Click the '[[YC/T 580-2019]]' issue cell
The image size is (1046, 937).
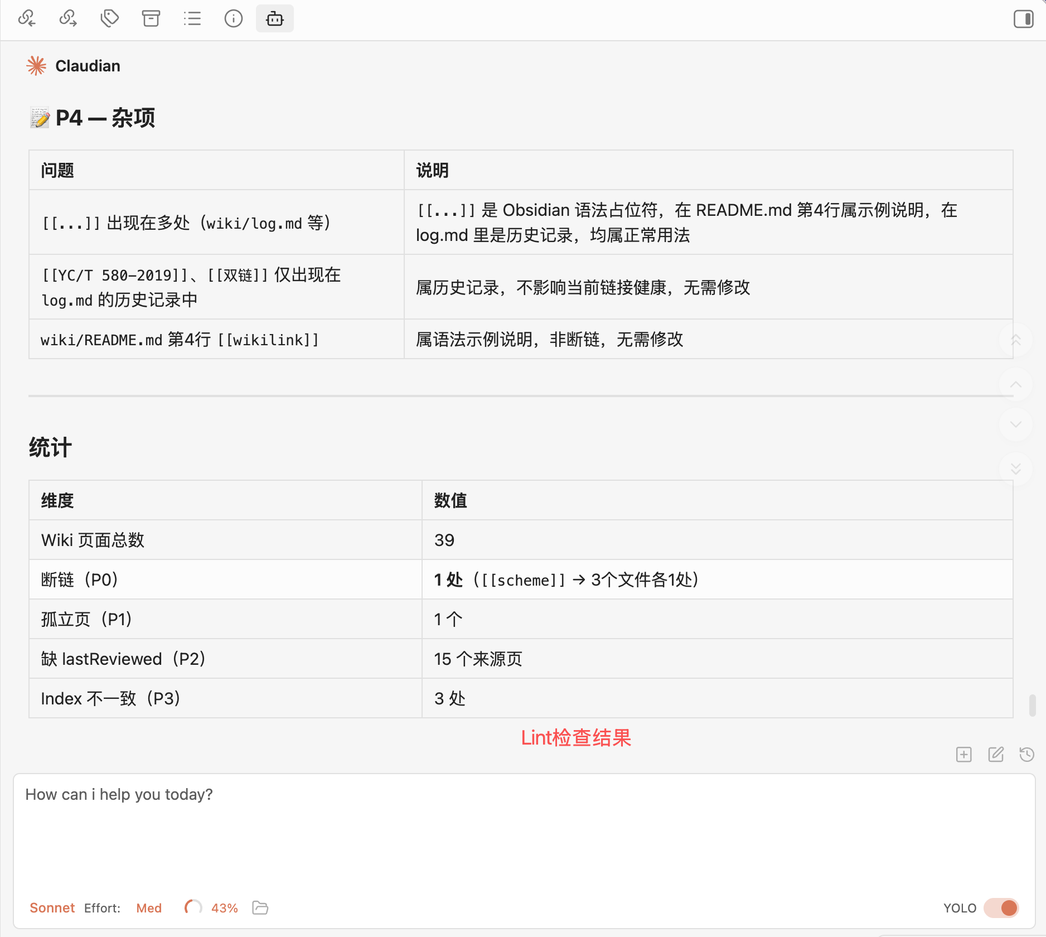pos(216,287)
